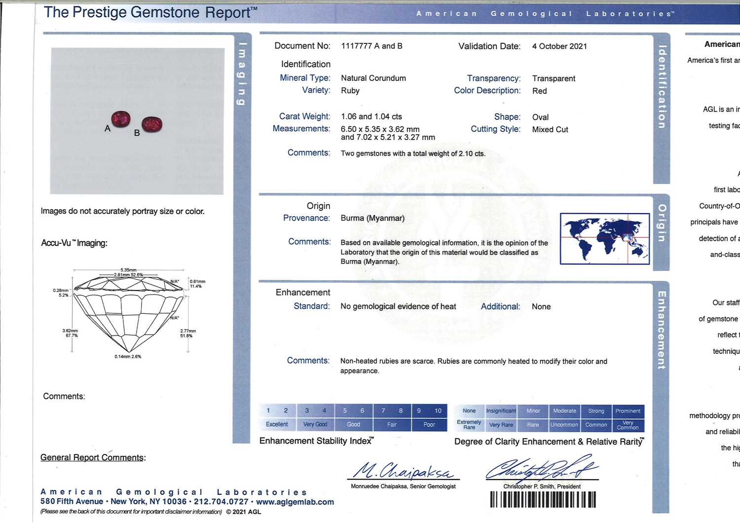Click the "Images do not accurately portray" note
The height and width of the screenshot is (523, 740).
[122, 211]
